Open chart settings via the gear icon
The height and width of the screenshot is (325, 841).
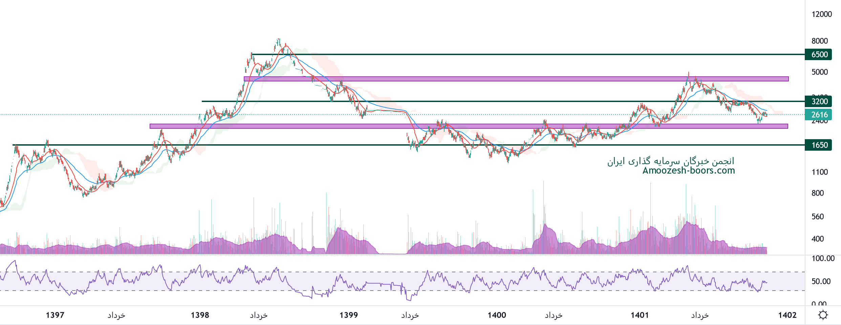[x=823, y=315]
